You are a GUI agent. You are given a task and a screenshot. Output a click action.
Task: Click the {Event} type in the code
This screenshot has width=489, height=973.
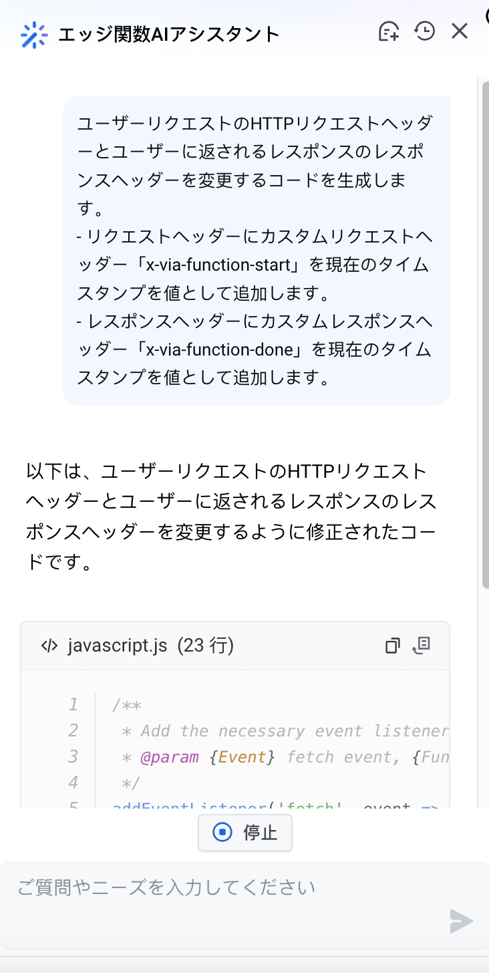tap(242, 756)
